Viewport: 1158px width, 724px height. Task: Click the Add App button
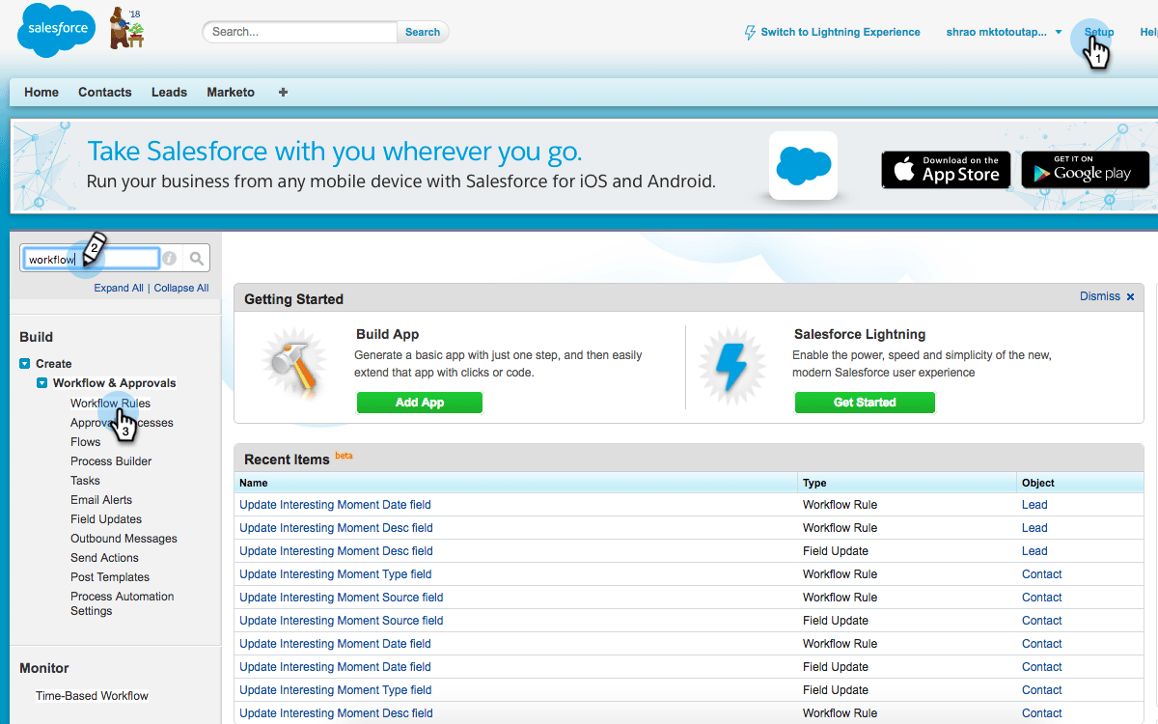pos(419,403)
